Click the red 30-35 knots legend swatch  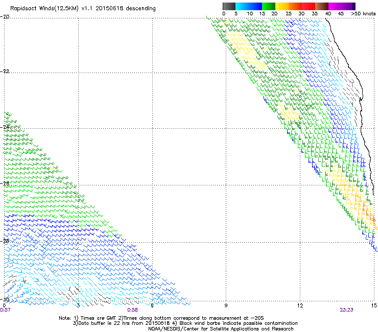[309, 6]
